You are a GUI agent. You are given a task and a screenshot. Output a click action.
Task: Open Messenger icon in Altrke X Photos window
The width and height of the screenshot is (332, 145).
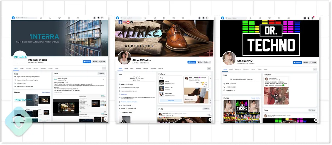[x=203, y=18]
